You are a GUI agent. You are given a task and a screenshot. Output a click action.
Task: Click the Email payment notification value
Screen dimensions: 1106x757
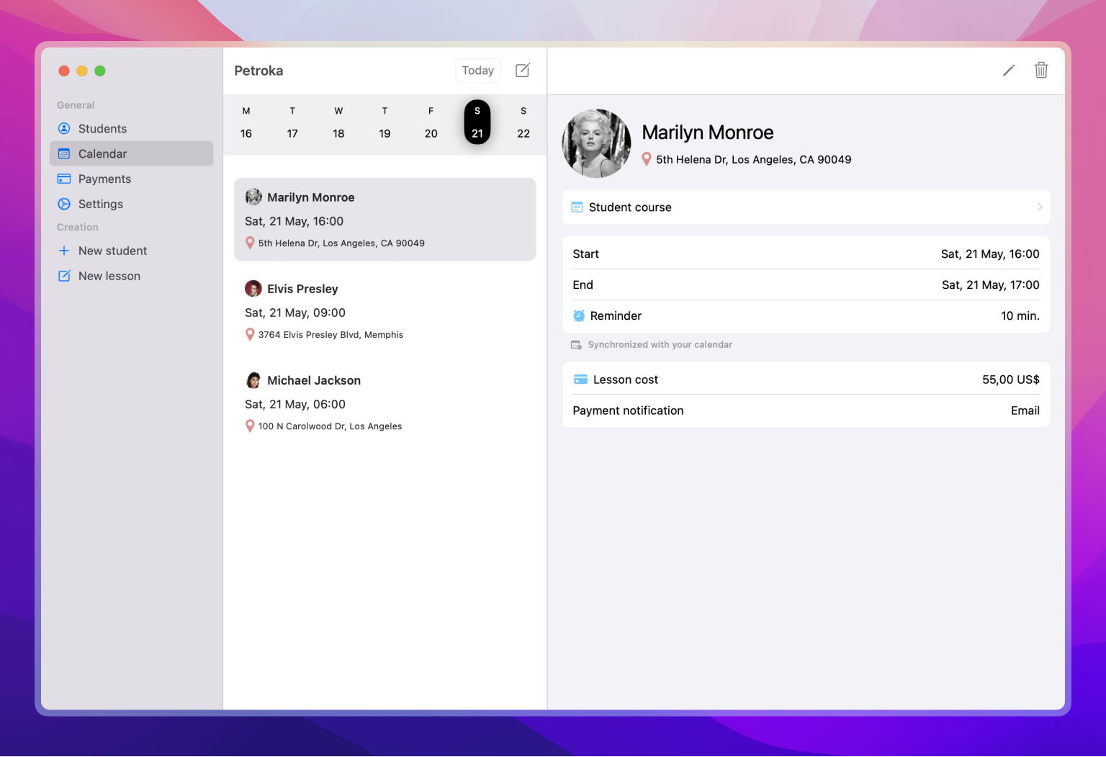[1025, 411]
